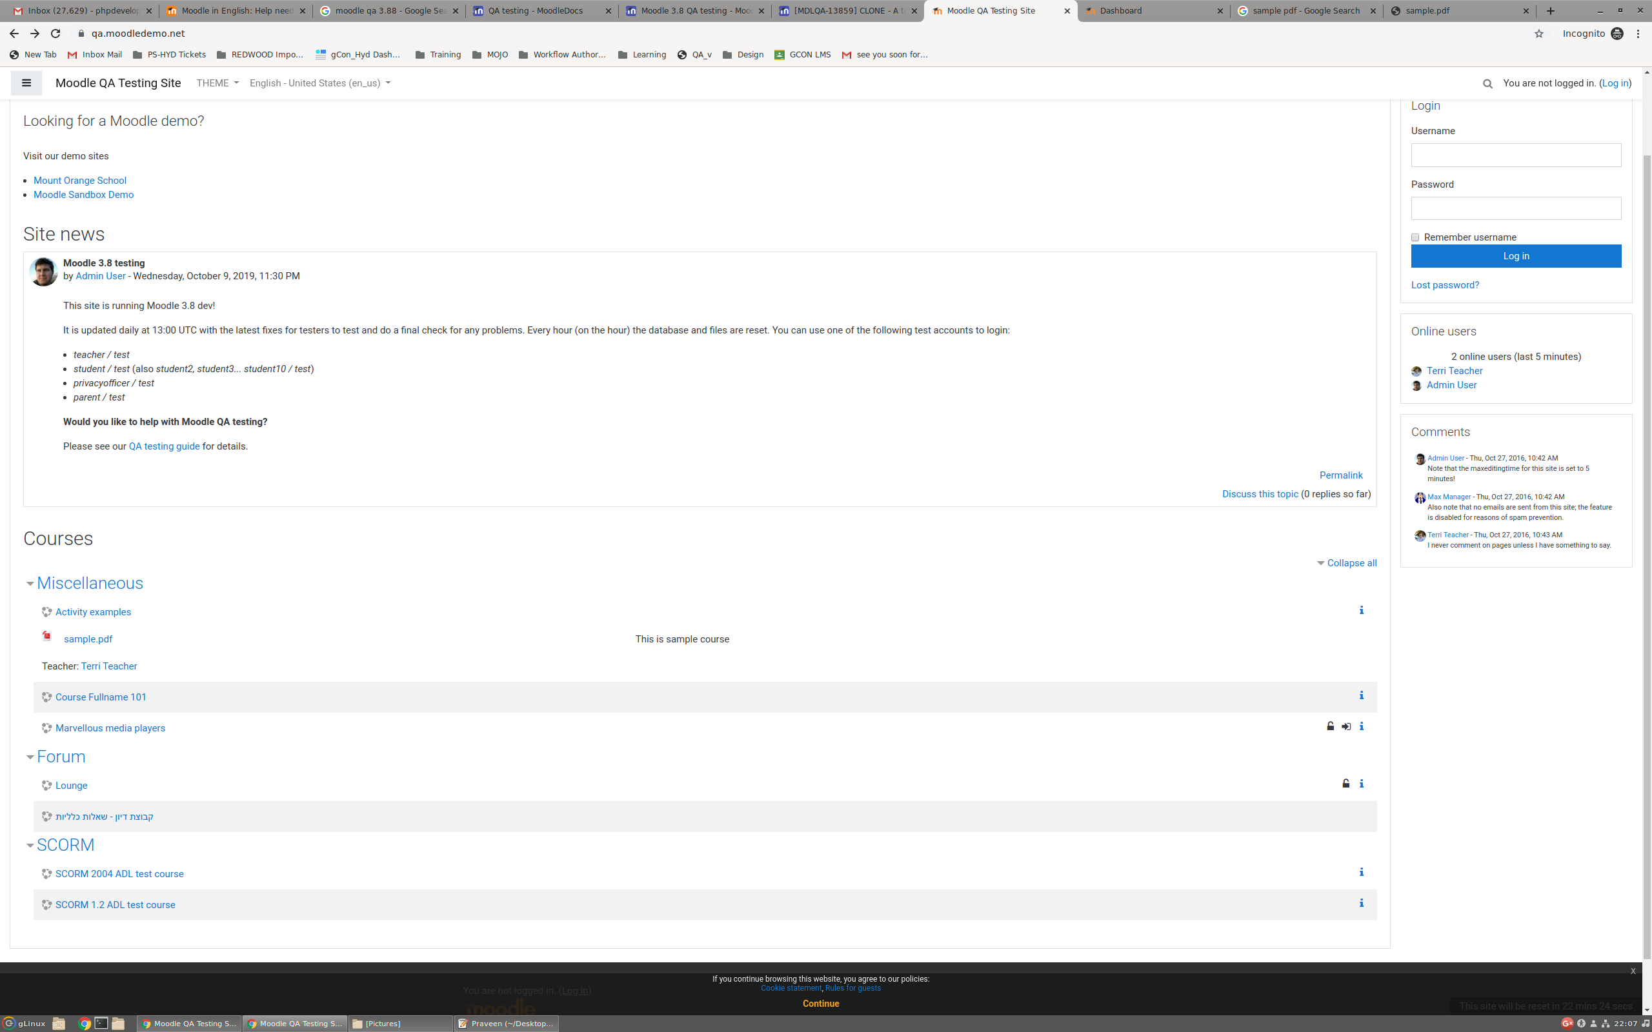Collapse the SCORM category

[29, 846]
